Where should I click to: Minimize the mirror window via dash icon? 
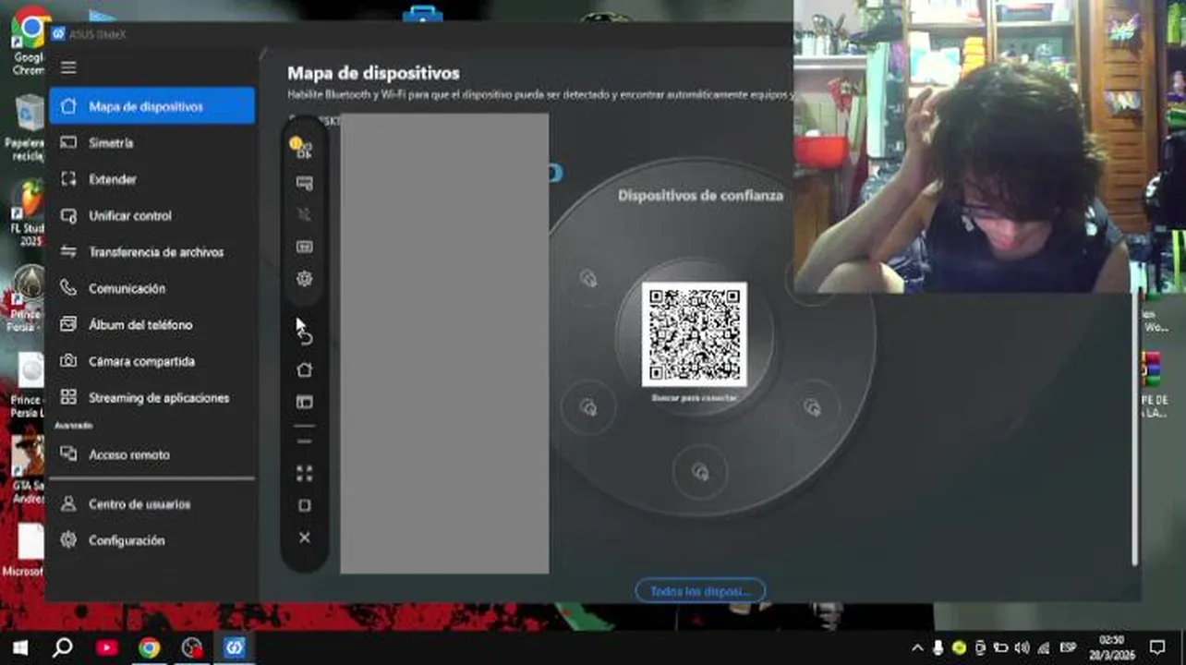point(304,442)
